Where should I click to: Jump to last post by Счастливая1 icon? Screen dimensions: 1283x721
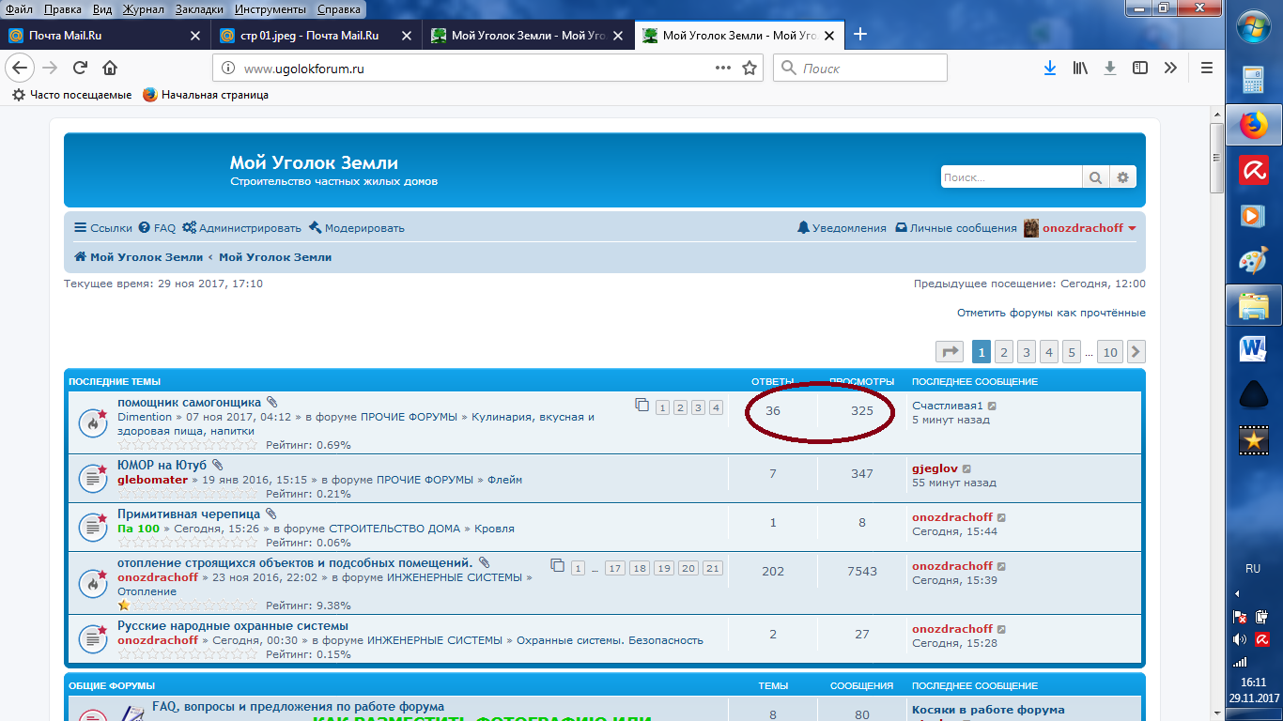(x=993, y=407)
